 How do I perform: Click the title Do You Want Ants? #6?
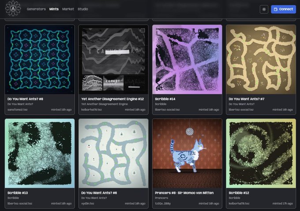pyautogui.click(x=99, y=193)
